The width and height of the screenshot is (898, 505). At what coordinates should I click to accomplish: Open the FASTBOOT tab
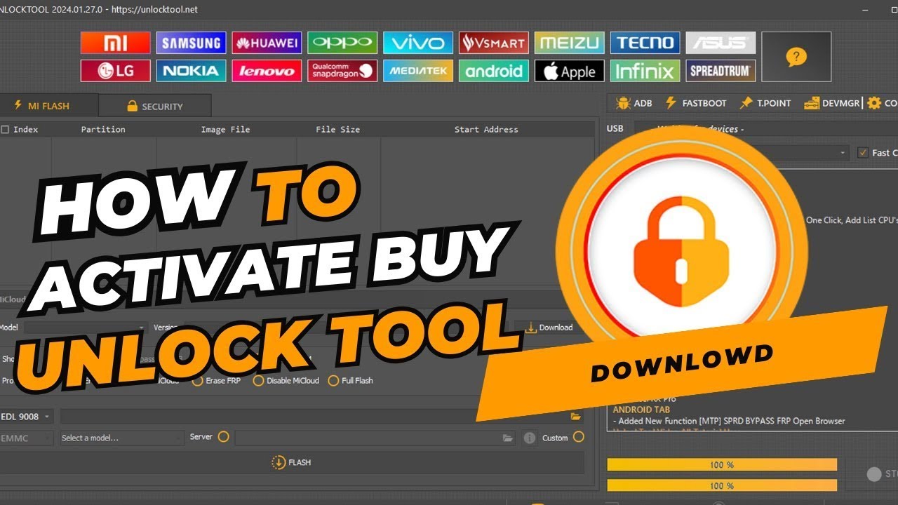(x=695, y=103)
